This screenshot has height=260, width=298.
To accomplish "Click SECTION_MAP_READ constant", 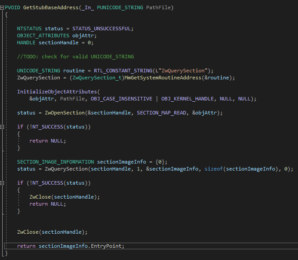I will (x=162, y=113).
